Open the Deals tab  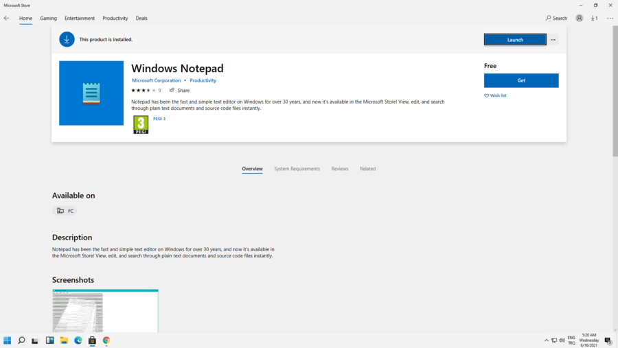point(141,18)
